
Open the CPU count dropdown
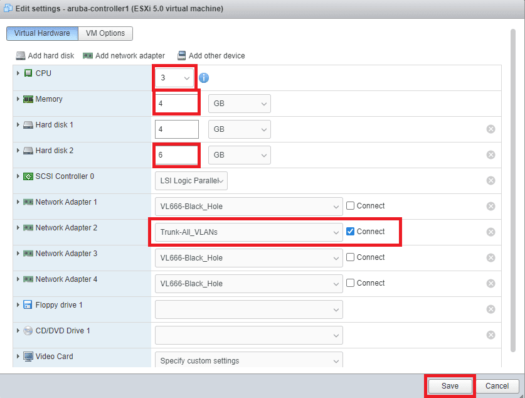click(x=174, y=78)
